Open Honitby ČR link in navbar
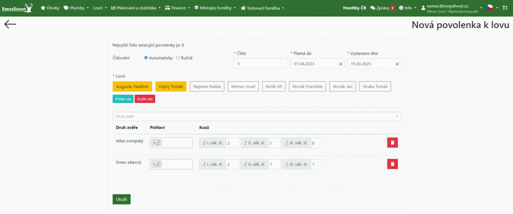Image resolution: width=513 pixels, height=214 pixels. click(355, 8)
